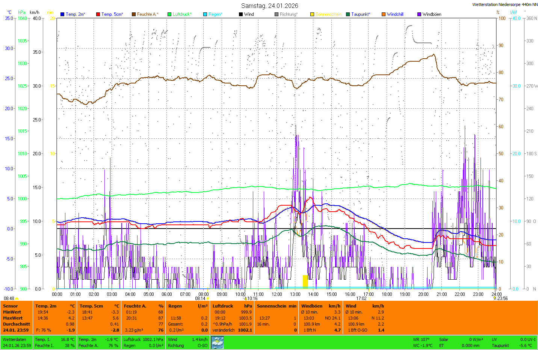The image size is (538, 350).
Task: Click the 17:02 sunset time marker
Action: pyautogui.click(x=361, y=298)
